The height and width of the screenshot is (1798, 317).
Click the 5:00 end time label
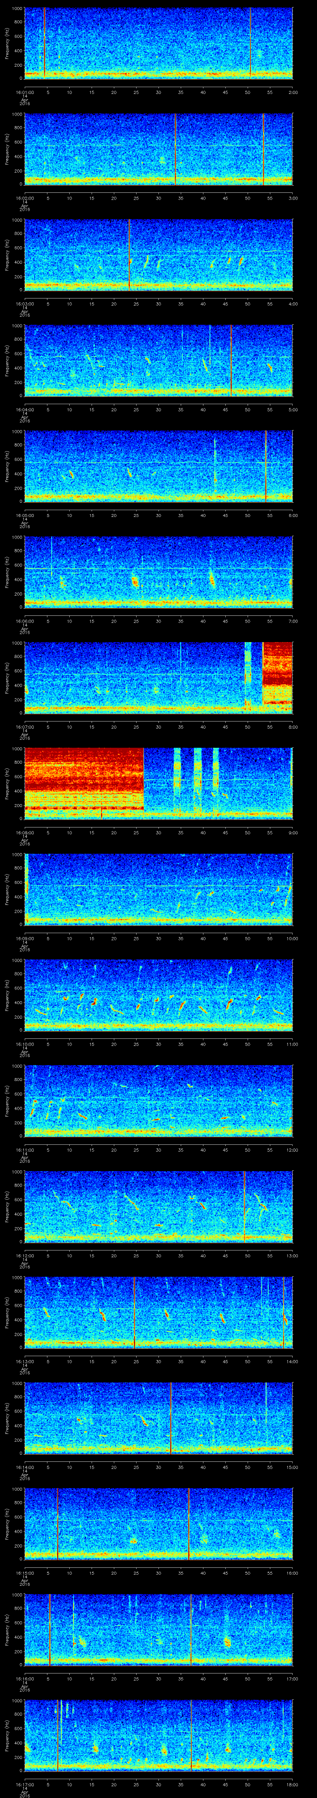(293, 409)
